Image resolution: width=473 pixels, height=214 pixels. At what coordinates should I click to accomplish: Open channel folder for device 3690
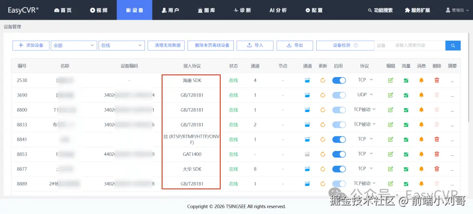307,95
